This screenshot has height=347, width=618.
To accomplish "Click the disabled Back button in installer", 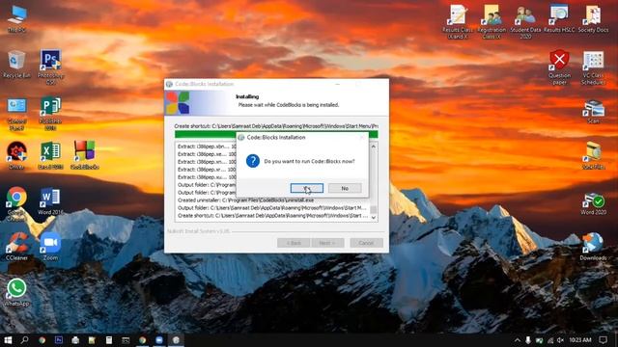I will tap(294, 243).
